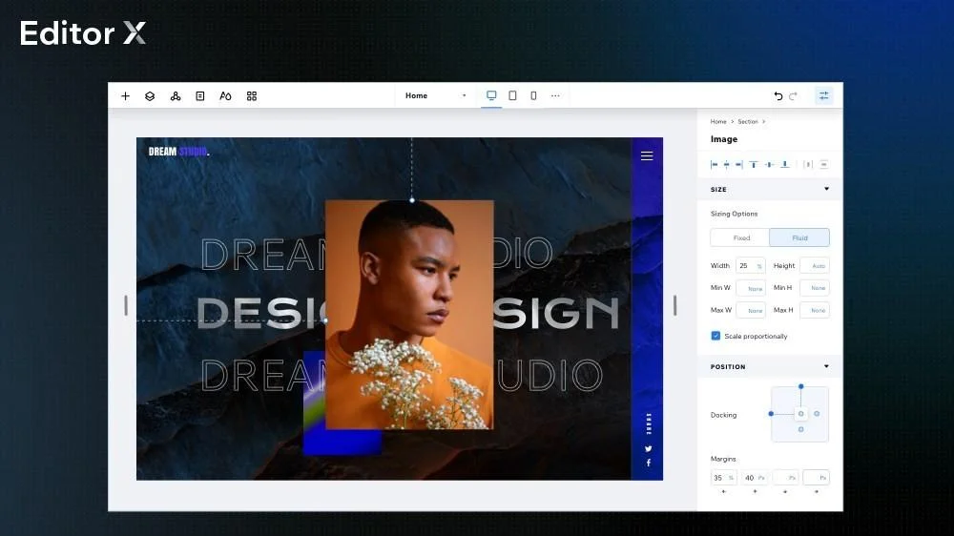Open the Layers panel icon

(150, 96)
